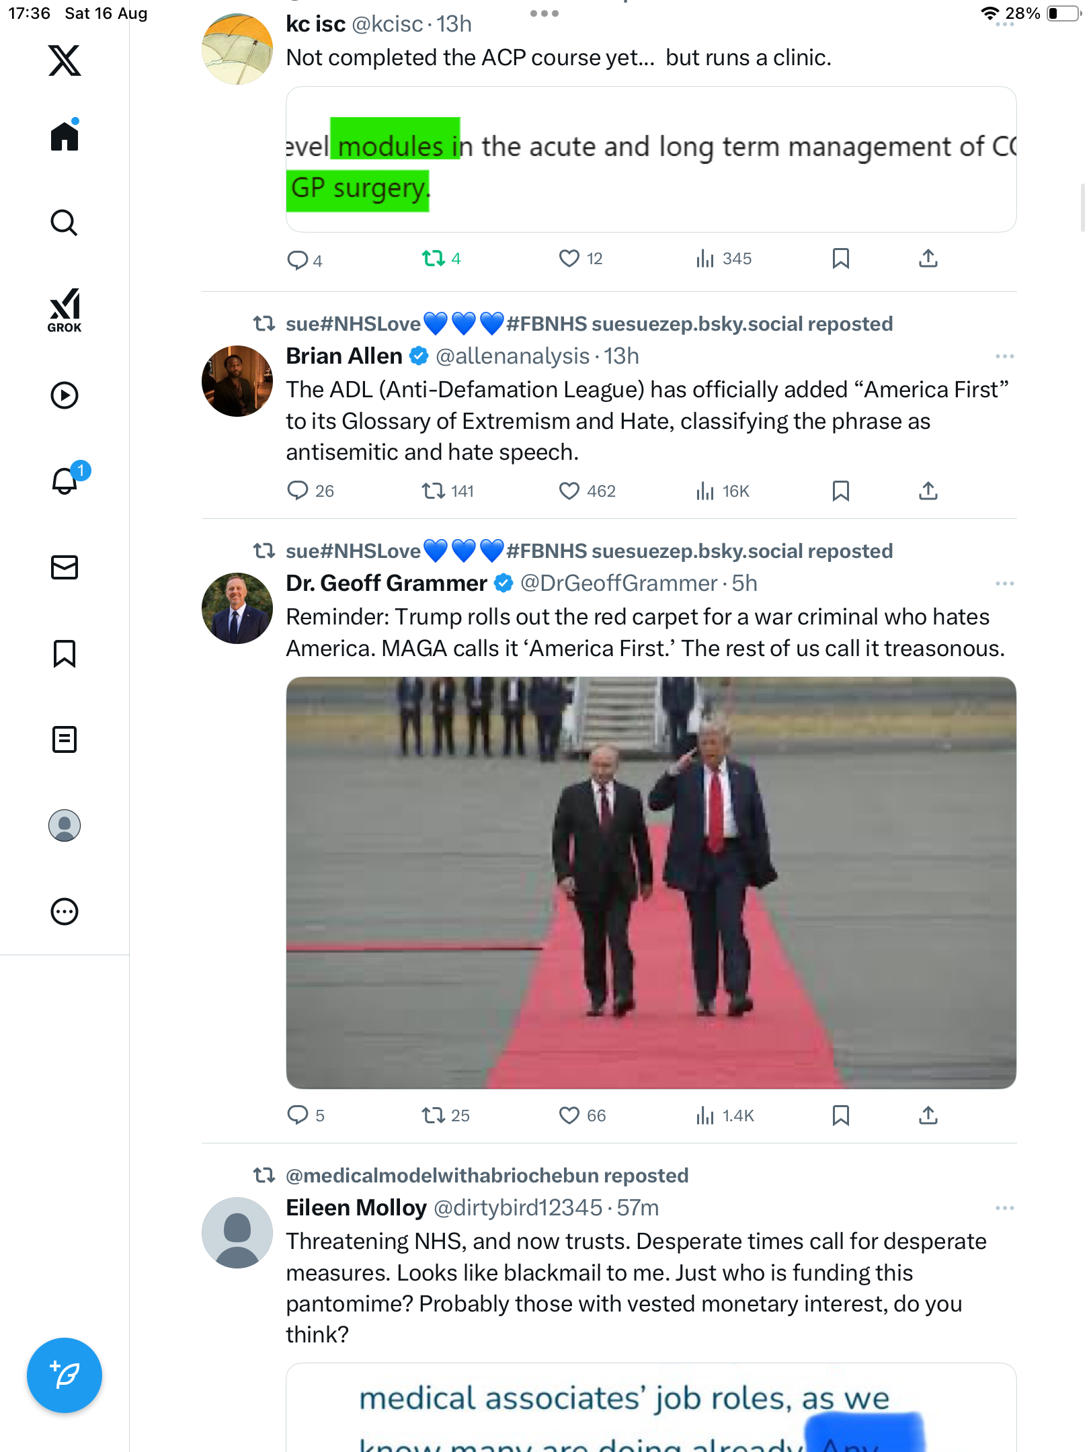
Task: Open Profile avatar in sidebar
Action: pos(65,825)
